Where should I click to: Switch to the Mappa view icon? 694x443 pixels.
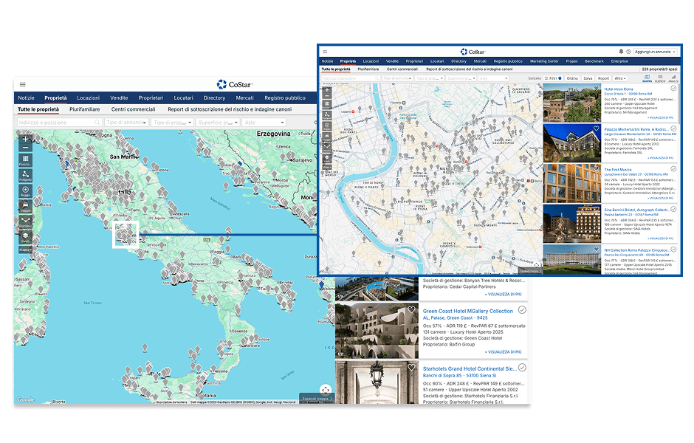[647, 78]
